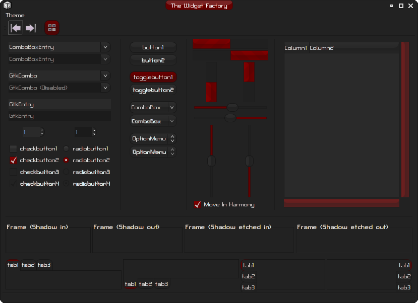The image size is (418, 303).
Task: Click the left spin button arrows
Action: (42, 132)
